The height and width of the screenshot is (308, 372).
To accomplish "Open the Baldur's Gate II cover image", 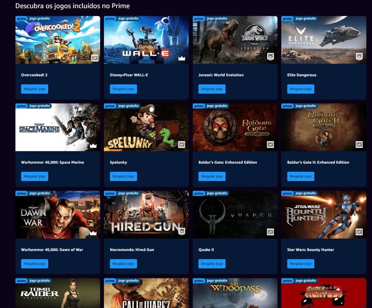I will pyautogui.click(x=324, y=127).
